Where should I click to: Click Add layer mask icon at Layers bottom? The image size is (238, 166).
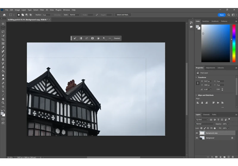coord(216,157)
